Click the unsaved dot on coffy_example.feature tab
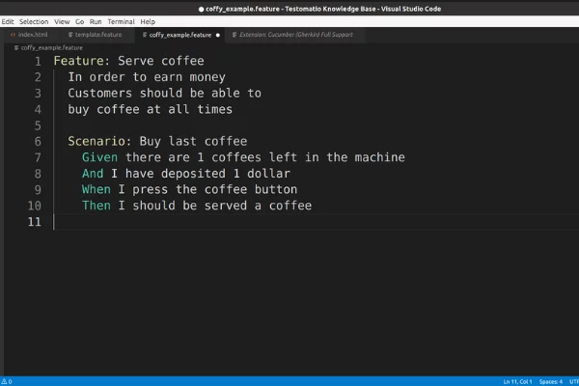 point(218,35)
